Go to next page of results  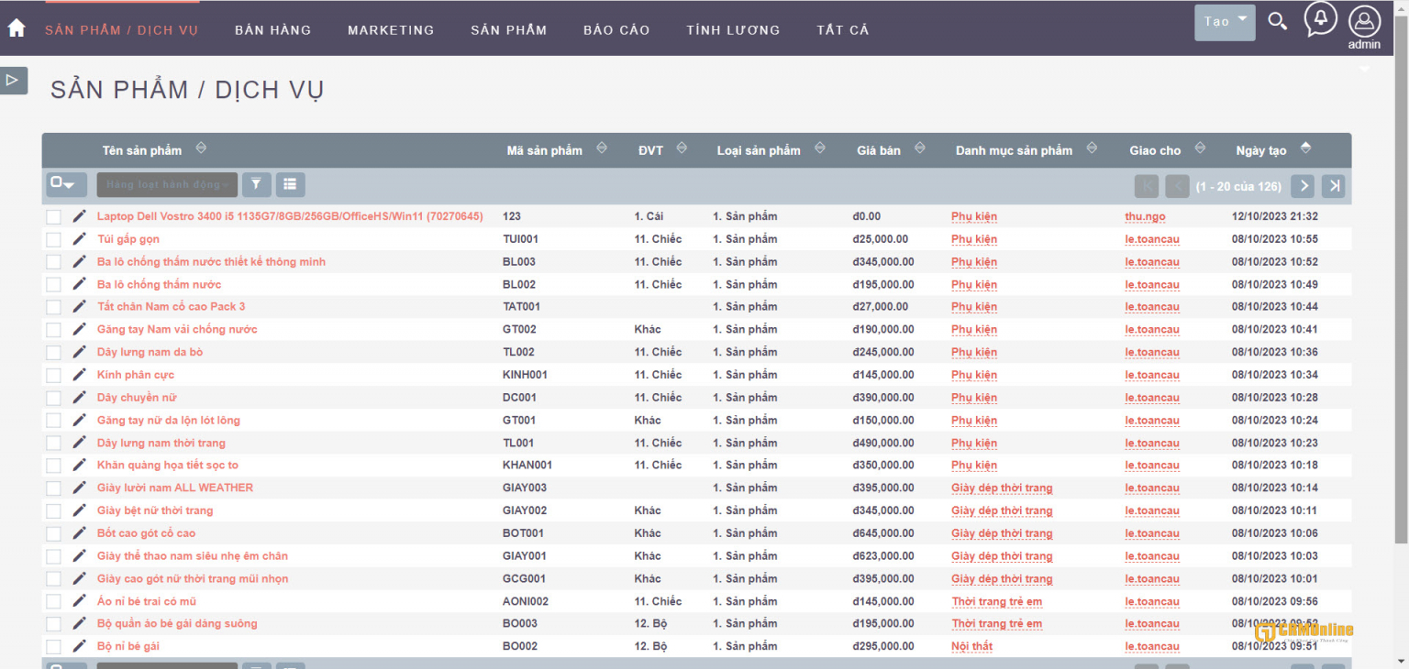[1303, 186]
